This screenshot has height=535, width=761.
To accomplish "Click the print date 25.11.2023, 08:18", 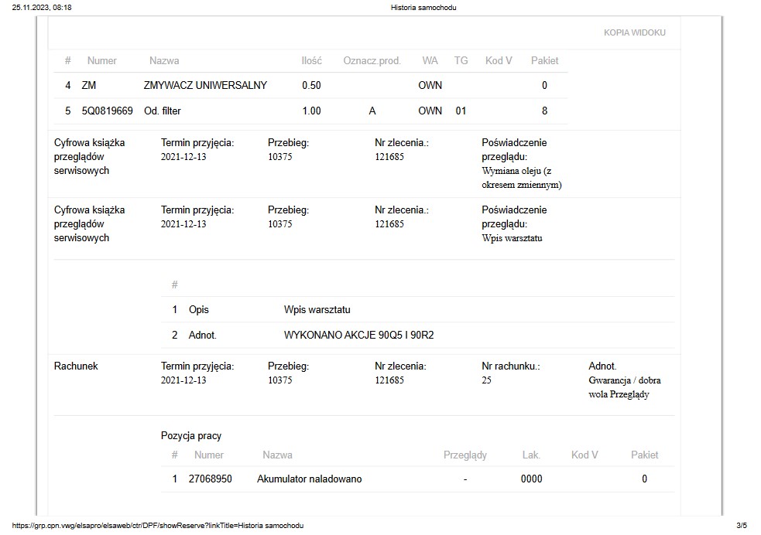I will (42, 8).
